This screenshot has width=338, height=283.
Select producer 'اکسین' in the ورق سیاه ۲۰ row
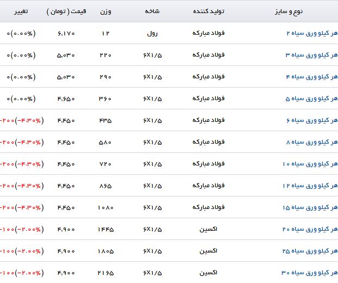click(x=208, y=229)
